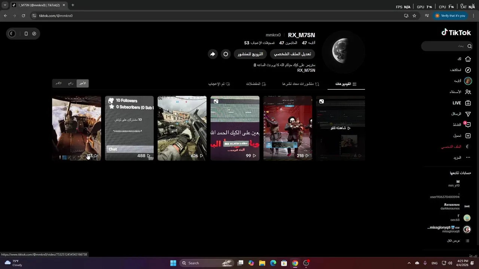Open the video labeled شاهدته للتو

tap(340, 128)
